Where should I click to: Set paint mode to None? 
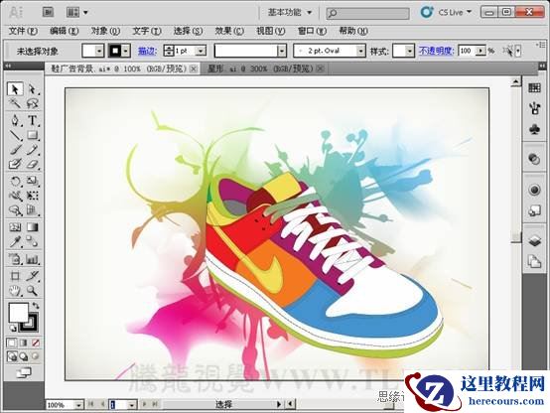pyautogui.click(x=36, y=343)
